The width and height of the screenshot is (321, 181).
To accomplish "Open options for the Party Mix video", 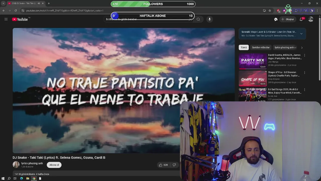I will click(305, 55).
